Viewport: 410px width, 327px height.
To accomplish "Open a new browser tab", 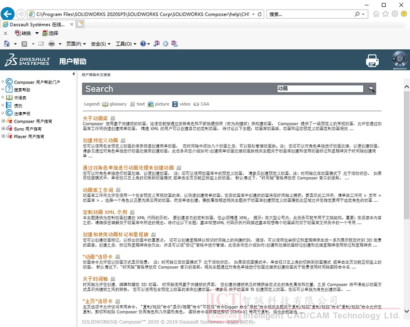I will [x=80, y=24].
